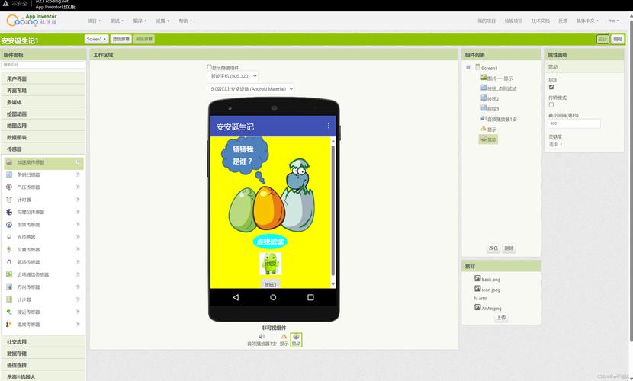
Task: Collapse the Screen1 tree node
Action: pyautogui.click(x=468, y=67)
